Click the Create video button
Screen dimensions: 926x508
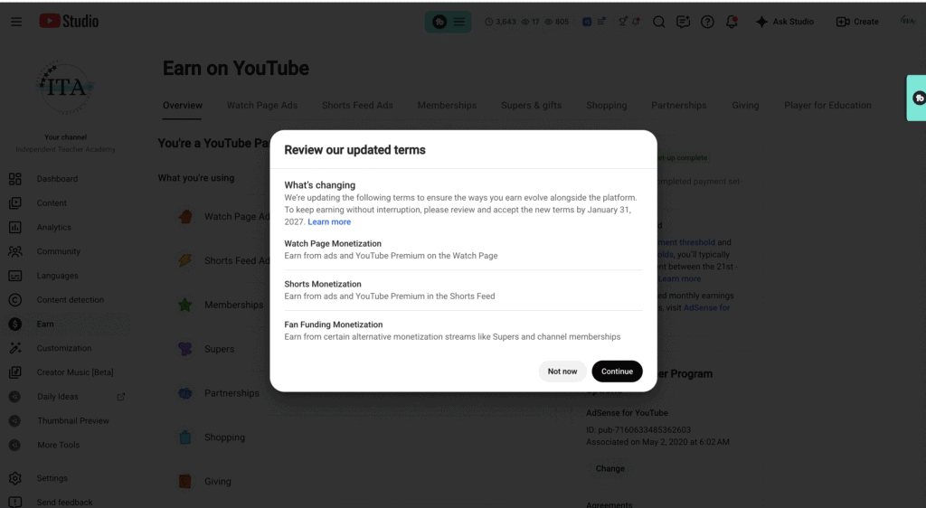[857, 22]
